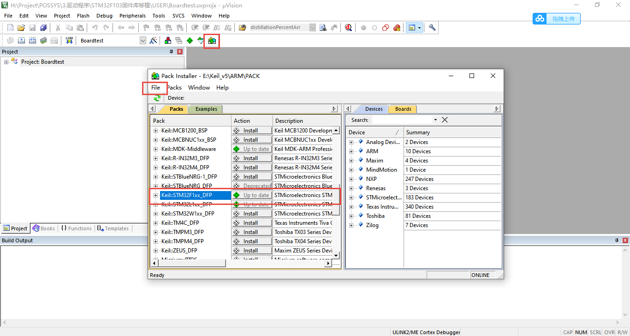
Task: Click the Insert Bookmark flag icon
Action: pos(146,28)
